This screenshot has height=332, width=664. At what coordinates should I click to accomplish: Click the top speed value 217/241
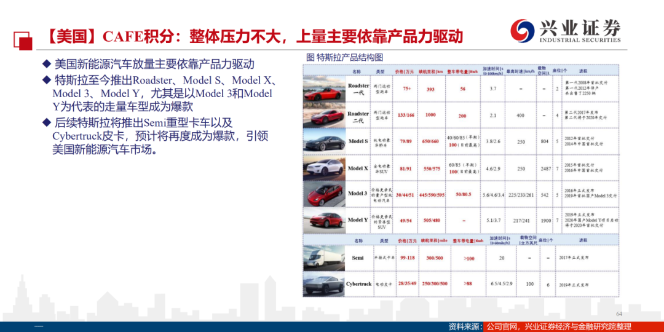(521, 220)
